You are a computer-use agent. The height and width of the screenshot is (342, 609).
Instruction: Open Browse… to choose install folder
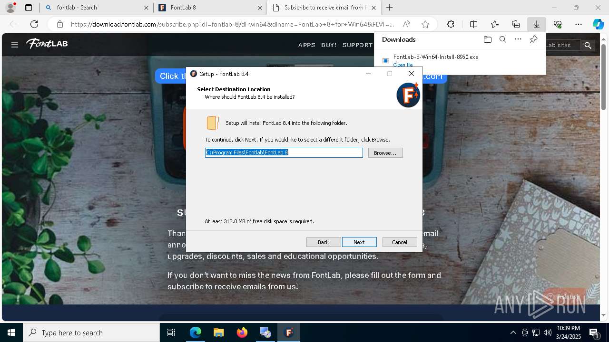pos(385,153)
